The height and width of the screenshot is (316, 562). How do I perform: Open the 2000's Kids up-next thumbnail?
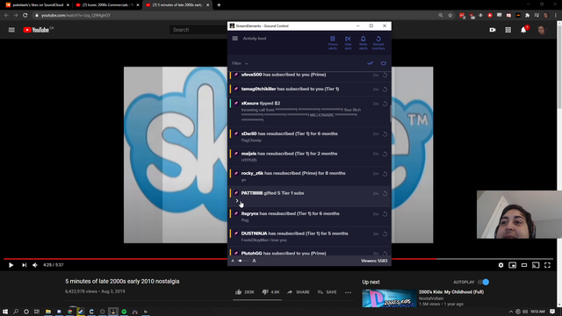(x=389, y=298)
